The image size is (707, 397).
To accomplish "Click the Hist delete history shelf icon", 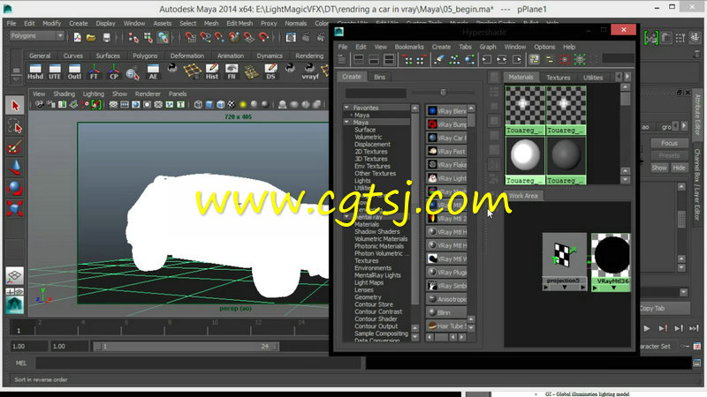I will tap(212, 71).
